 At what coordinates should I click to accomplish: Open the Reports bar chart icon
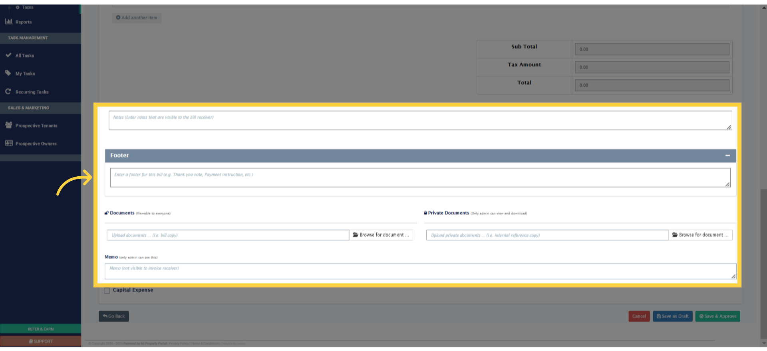click(9, 22)
